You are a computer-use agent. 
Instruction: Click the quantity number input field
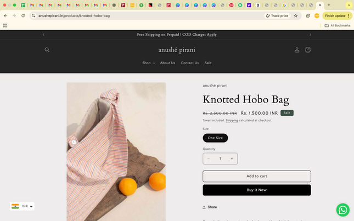pyautogui.click(x=220, y=159)
